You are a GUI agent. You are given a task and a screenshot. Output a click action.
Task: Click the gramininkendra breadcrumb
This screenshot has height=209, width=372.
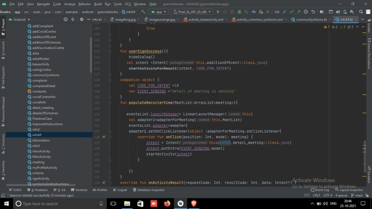coord(107,12)
